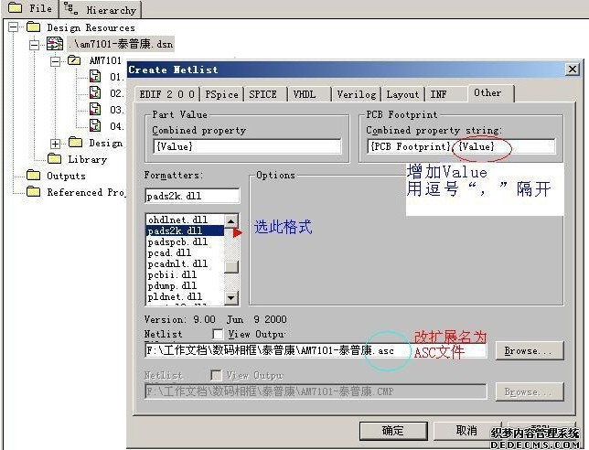Click the 取消 Cancel button
This screenshot has width=589, height=450.
pyautogui.click(x=467, y=431)
